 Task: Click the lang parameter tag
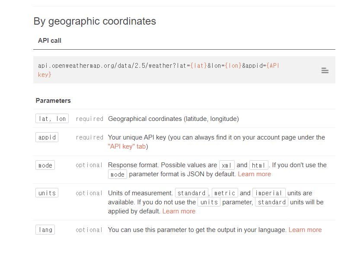point(45,230)
